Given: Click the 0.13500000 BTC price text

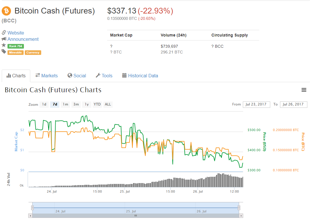Looking at the screenshot, I should click(122, 19).
